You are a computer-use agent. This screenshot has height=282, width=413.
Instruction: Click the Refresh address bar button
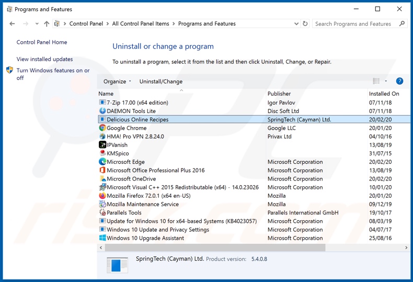(305, 24)
